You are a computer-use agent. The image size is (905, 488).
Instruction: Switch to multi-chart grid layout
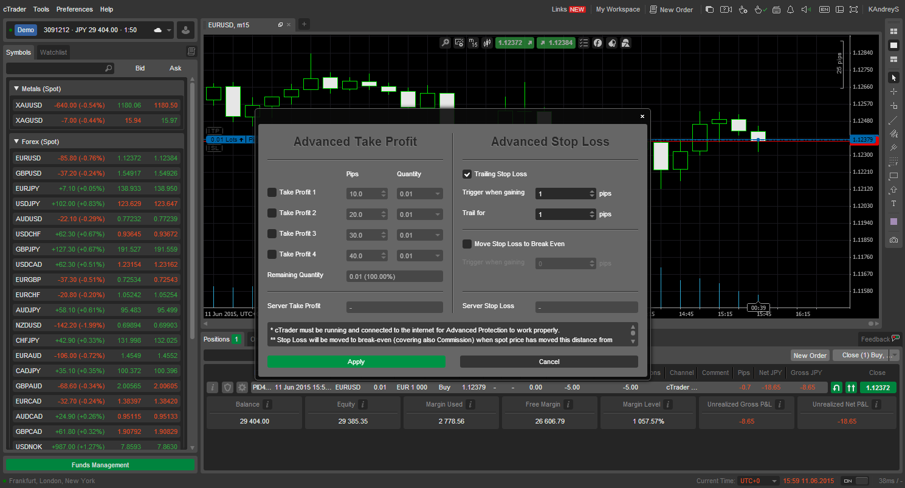click(x=893, y=31)
